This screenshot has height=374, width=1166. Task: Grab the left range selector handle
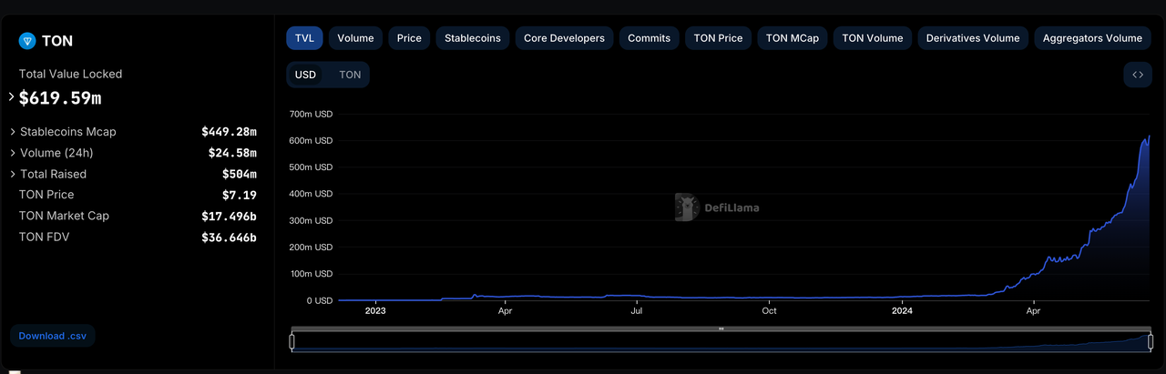pos(292,342)
